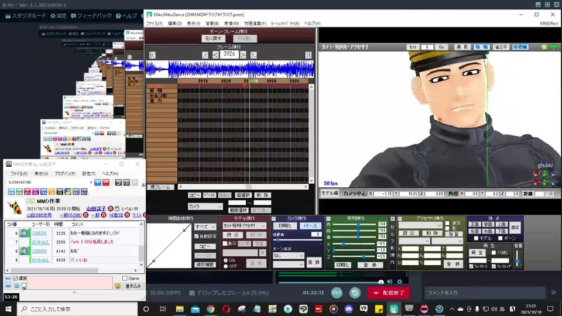The image size is (562, 316).
Task: Click the Perspective toggle button in the Camera panel
Action: (x=310, y=226)
